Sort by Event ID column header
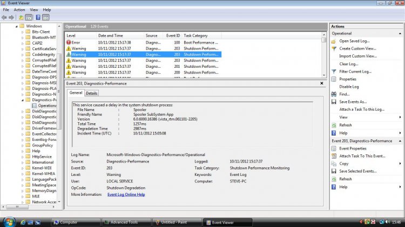The image size is (405, 227). 173,36
